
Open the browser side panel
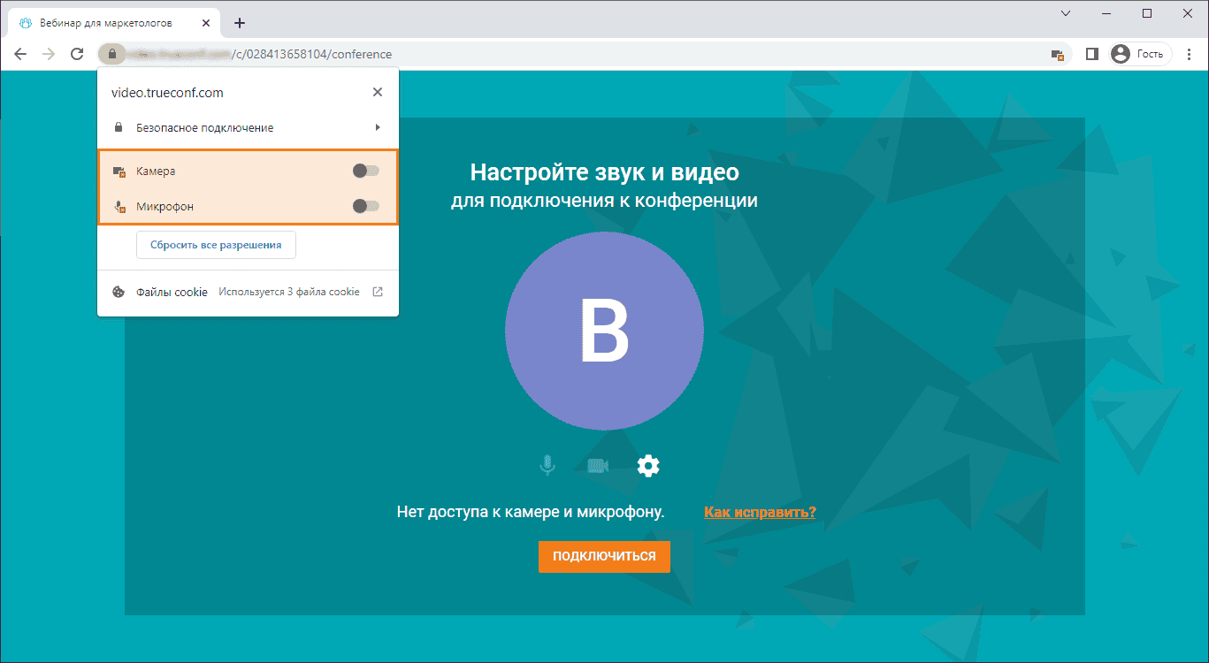tap(1092, 54)
